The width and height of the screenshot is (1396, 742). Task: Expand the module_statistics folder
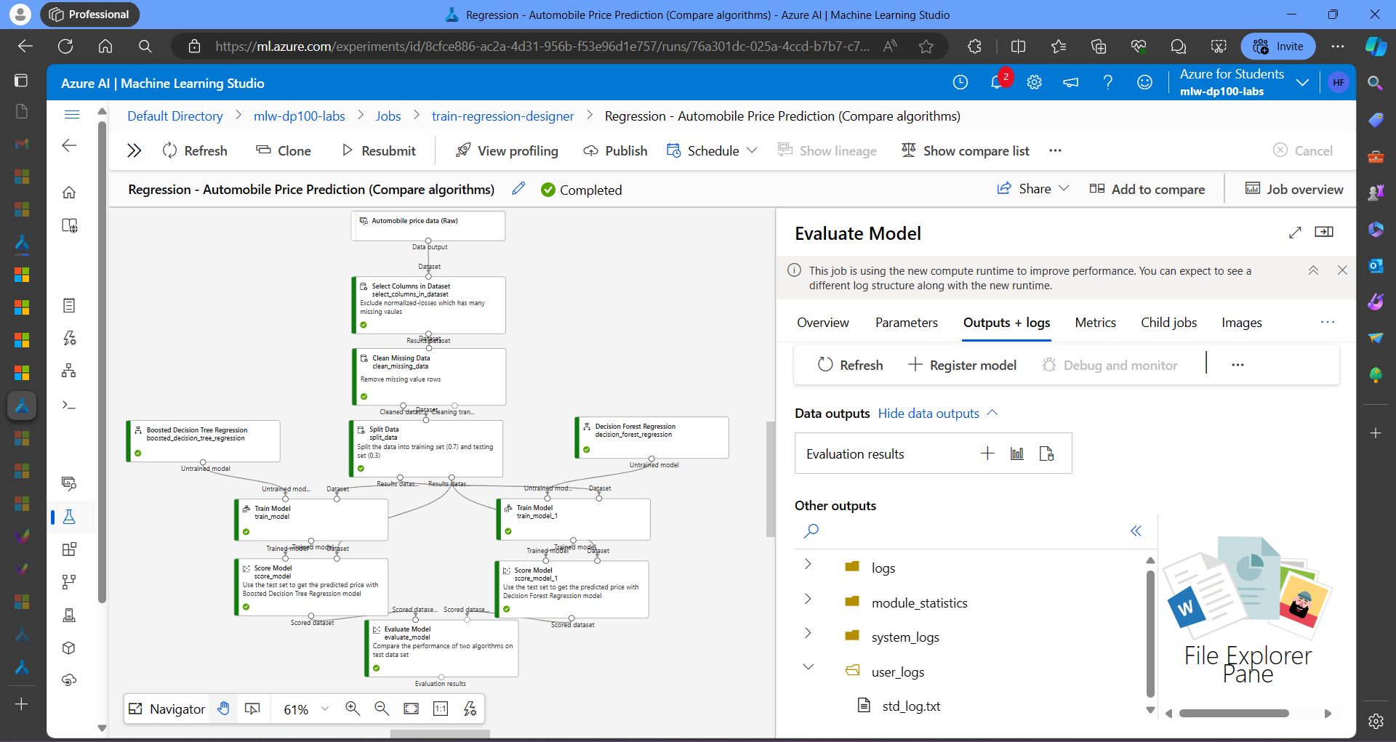coord(808,599)
